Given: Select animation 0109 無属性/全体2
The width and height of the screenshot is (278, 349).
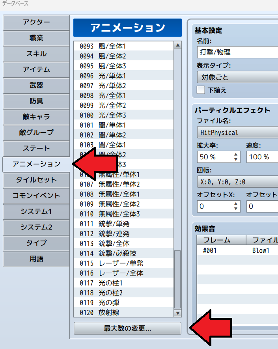Looking at the screenshot, I should click(123, 204).
